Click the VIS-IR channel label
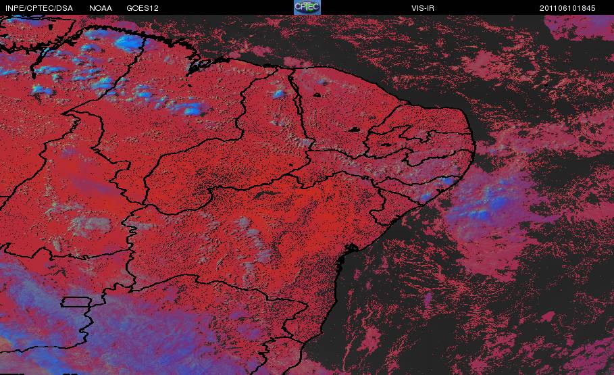 [x=423, y=8]
